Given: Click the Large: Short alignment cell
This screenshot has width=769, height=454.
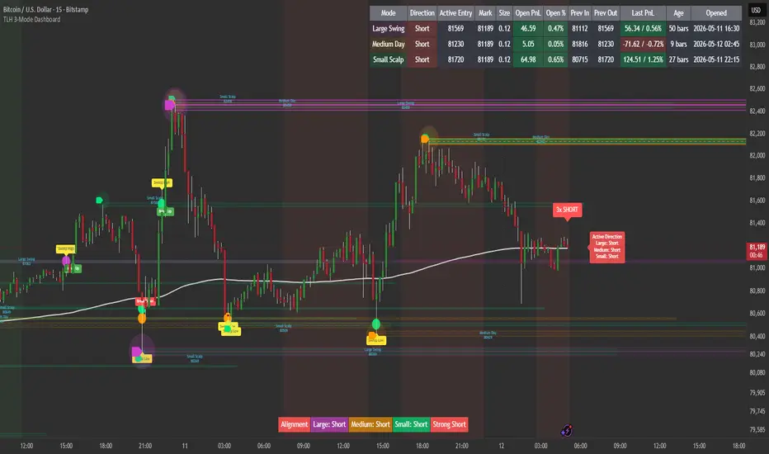Looking at the screenshot, I should coord(329,424).
